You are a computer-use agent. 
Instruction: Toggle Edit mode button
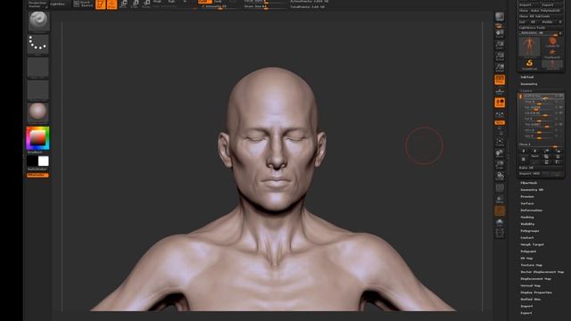pyautogui.click(x=101, y=4)
